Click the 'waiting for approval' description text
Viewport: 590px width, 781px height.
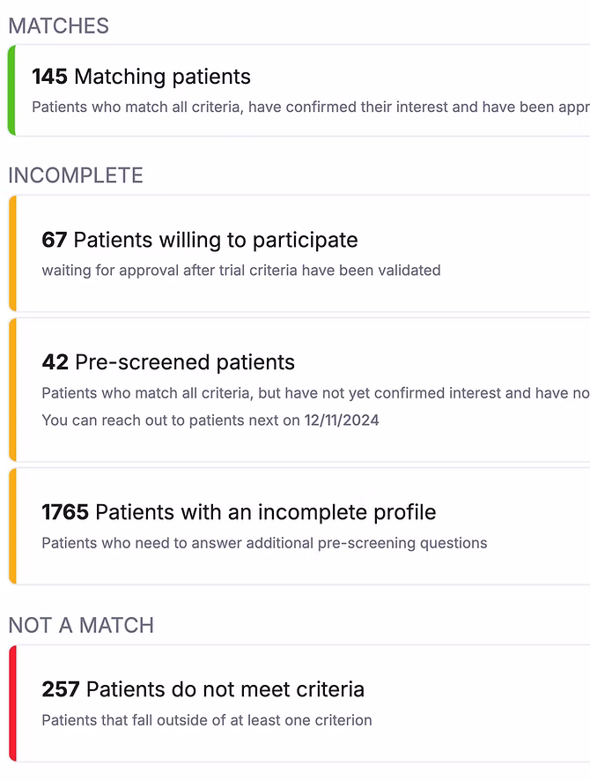[240, 271]
